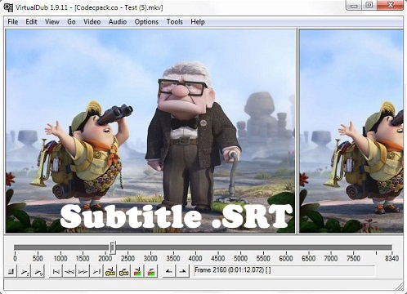Play the input video preview
The width and height of the screenshot is (407, 294).
coord(25,271)
